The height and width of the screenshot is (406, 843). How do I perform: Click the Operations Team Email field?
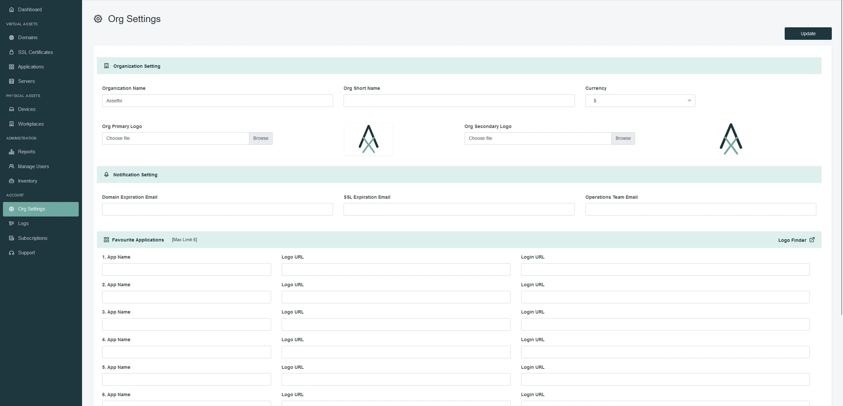click(x=701, y=209)
